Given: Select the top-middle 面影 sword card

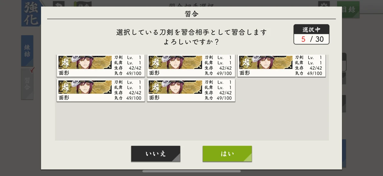Looking at the screenshot, I should 191,65.
